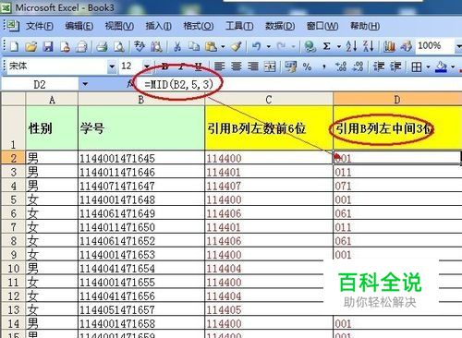
Task: Expand the Paste options arrow
Action: [223, 46]
